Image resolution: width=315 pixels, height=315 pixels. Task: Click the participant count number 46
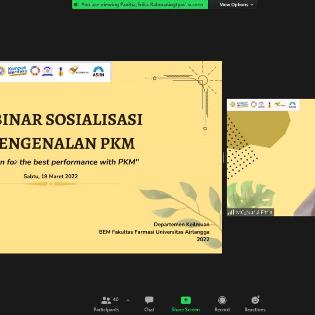pos(116,299)
